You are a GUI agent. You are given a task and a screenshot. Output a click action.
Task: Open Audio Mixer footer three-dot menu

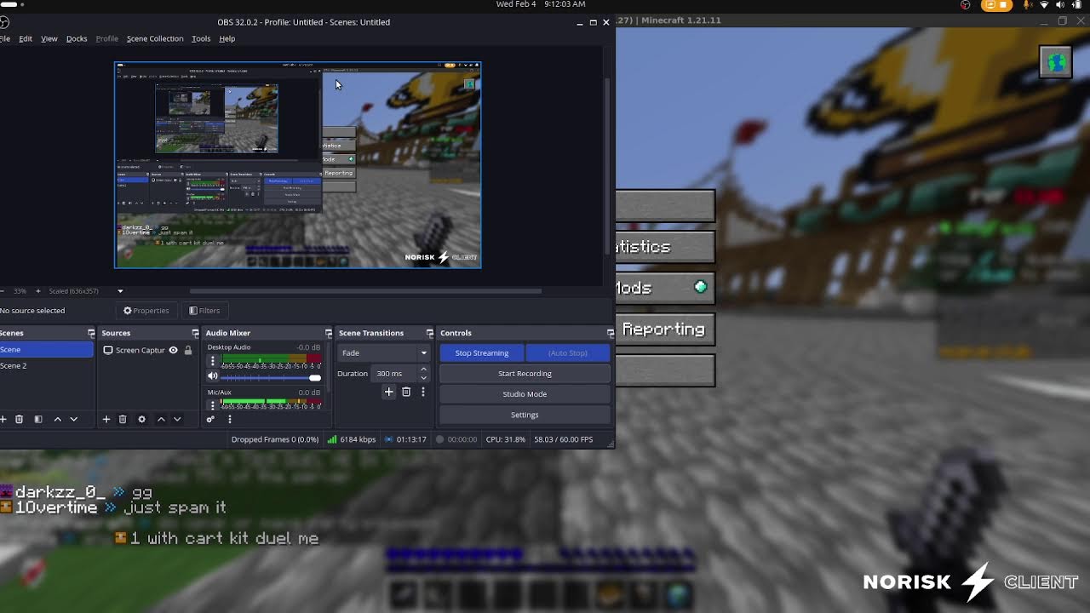(229, 419)
